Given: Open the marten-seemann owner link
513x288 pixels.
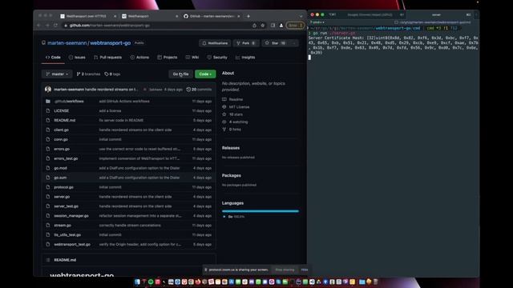Looking at the screenshot, I should [67, 42].
